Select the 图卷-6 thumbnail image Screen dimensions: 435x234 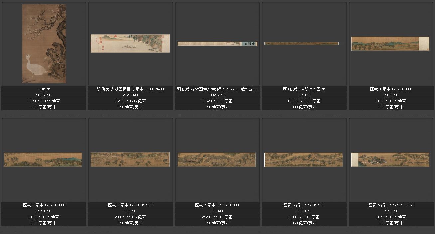pos(390,159)
